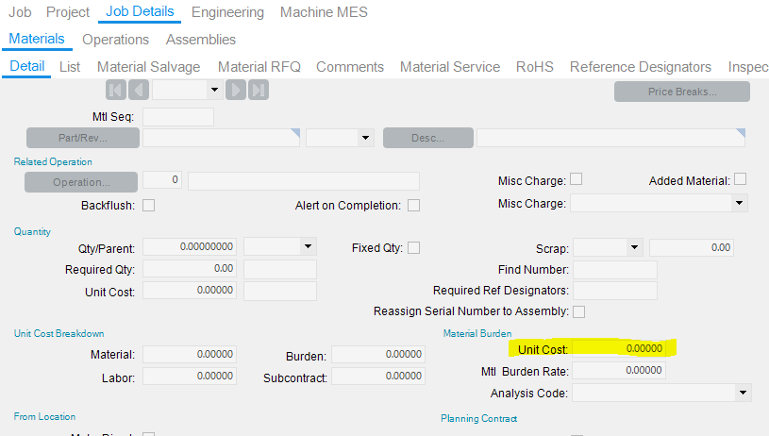The width and height of the screenshot is (769, 436).
Task: Toggle Reassign Serial Number to Assembly
Action: 578,311
